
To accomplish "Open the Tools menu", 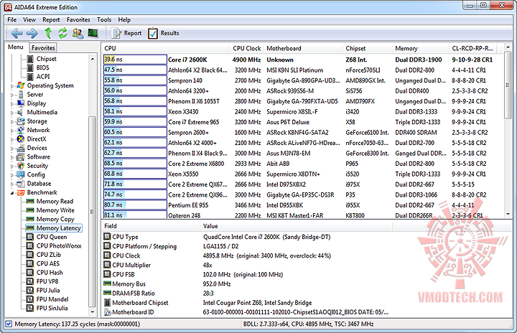I will (x=104, y=20).
